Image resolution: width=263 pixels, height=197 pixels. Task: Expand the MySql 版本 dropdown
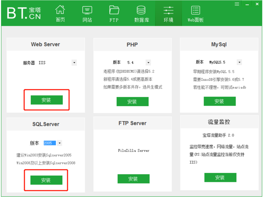pos(239,62)
